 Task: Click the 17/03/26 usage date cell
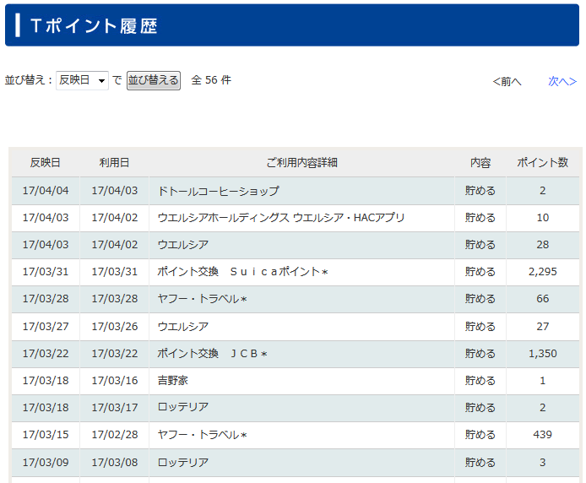pos(115,326)
